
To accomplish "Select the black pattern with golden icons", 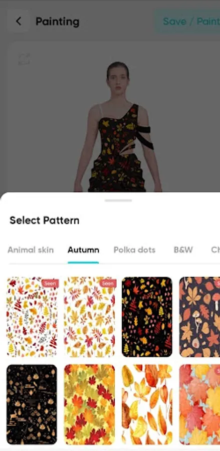I will [32, 404].
